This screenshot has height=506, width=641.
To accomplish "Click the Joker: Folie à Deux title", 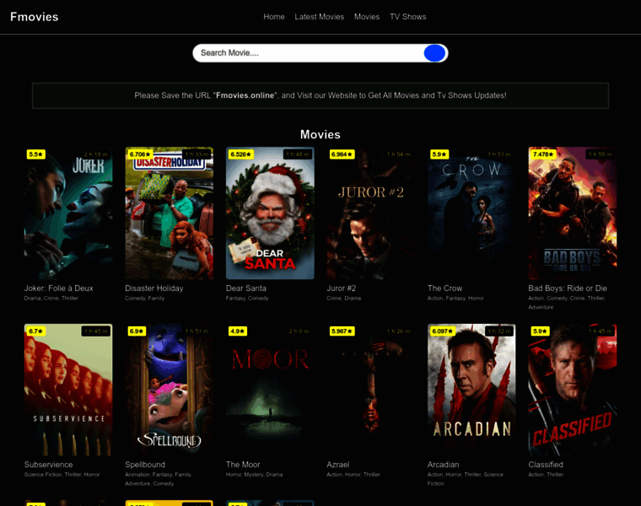I will point(58,288).
